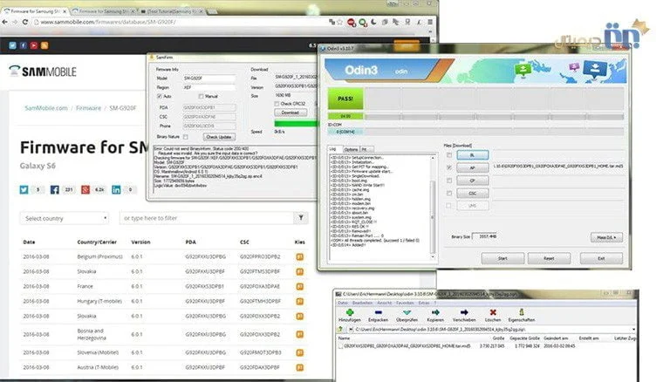The image size is (670, 382).
Task: Open the Extras menu in 7-Zip
Action: click(424, 303)
